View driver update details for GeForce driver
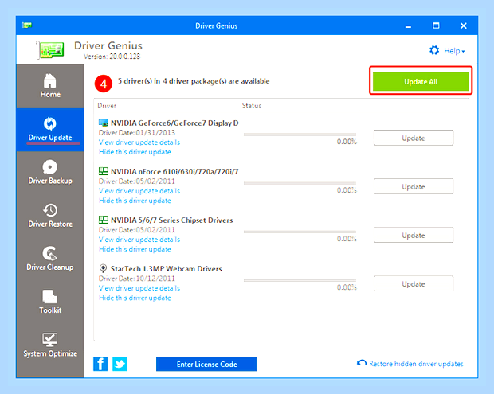 coord(139,142)
